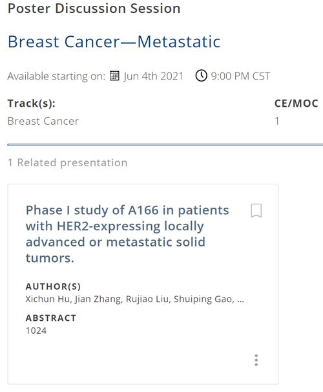Expand truncated author list ellipsis
The image size is (323, 392).
240,299
